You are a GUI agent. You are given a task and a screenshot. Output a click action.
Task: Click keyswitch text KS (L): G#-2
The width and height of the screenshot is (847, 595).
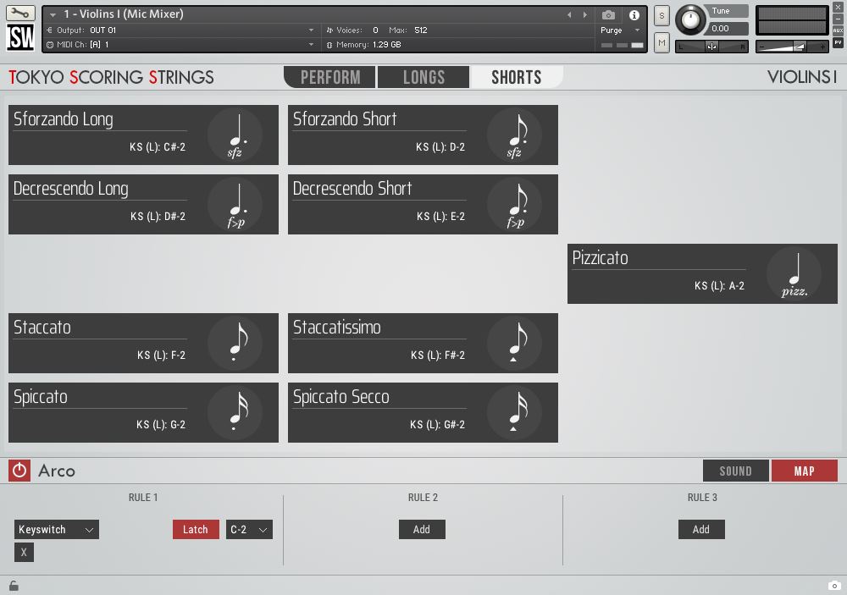[437, 424]
